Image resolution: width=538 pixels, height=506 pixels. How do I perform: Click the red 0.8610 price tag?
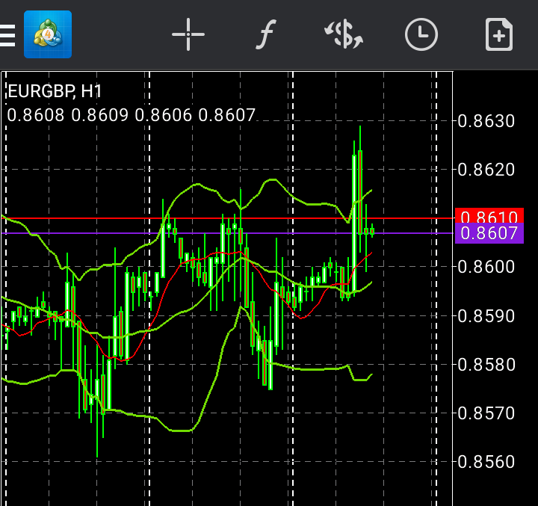click(x=489, y=217)
